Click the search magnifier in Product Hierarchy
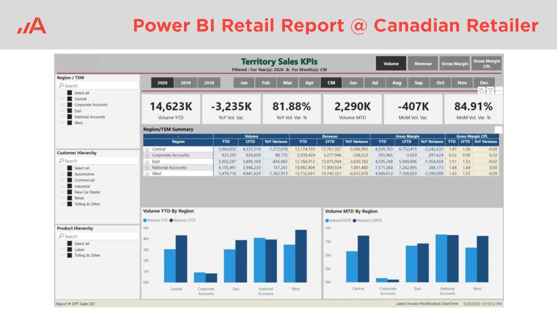557x313 pixels. click(x=61, y=236)
